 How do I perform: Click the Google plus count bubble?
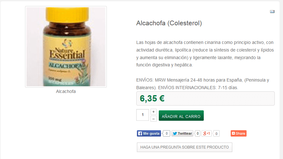click(x=216, y=134)
